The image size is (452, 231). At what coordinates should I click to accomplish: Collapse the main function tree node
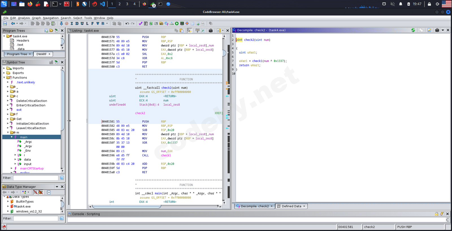click(12, 137)
